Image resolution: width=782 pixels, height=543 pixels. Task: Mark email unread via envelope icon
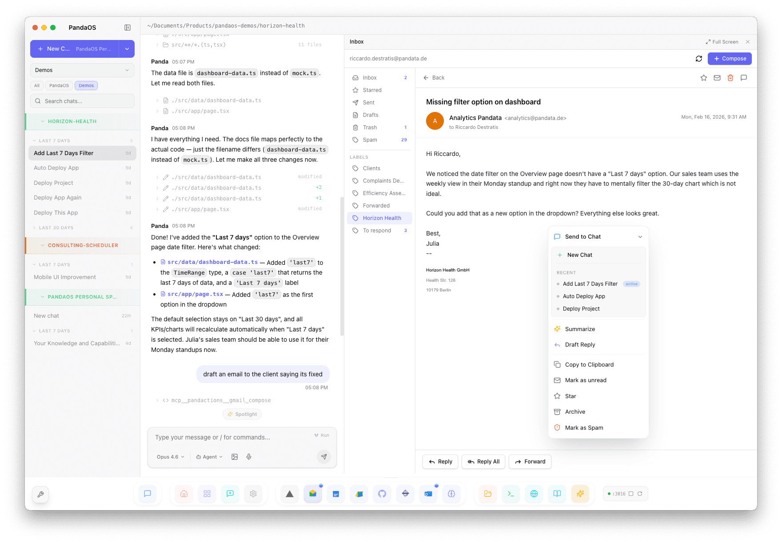point(717,77)
